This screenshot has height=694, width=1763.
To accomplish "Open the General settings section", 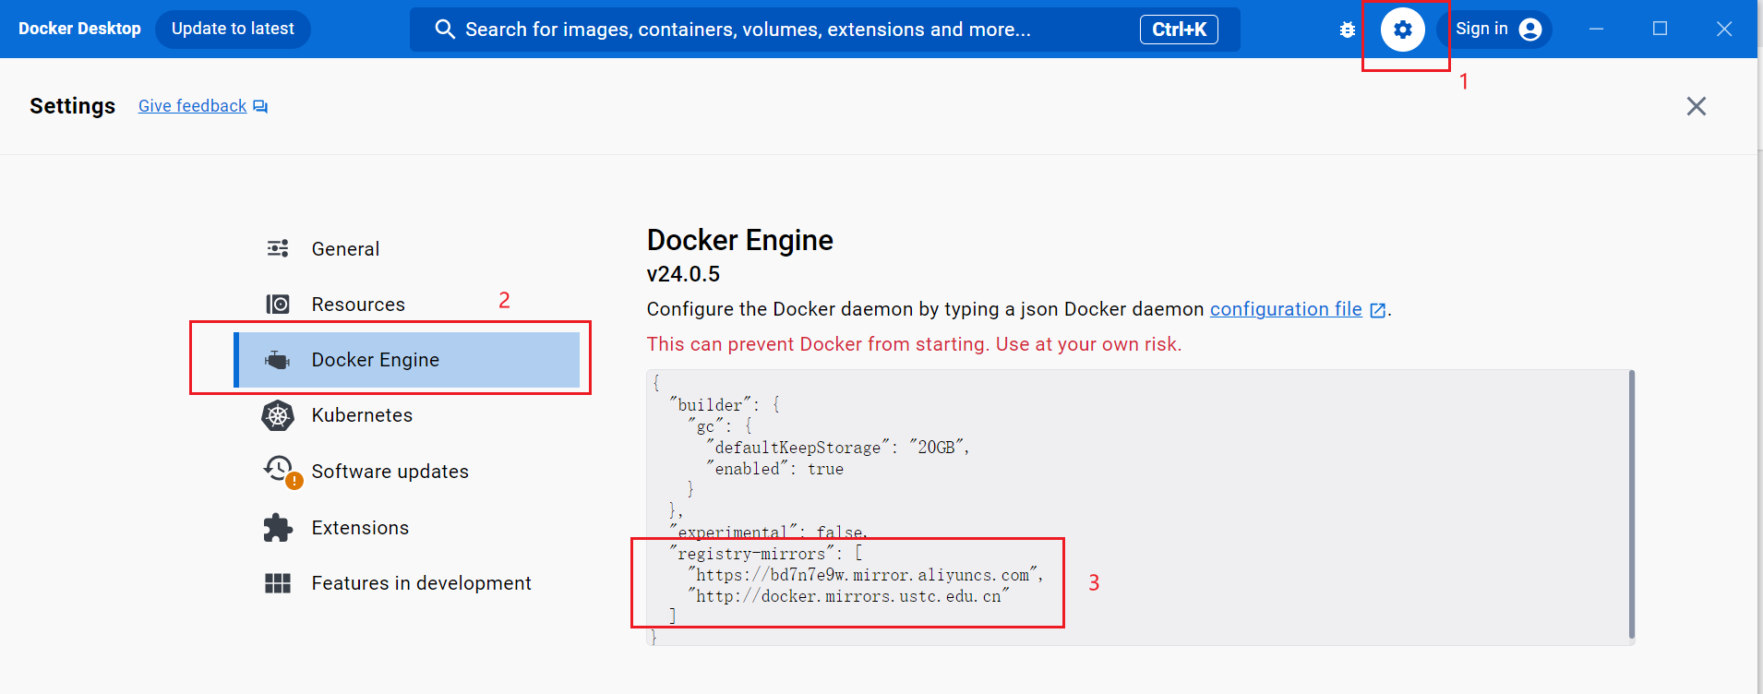I will 406,248.
